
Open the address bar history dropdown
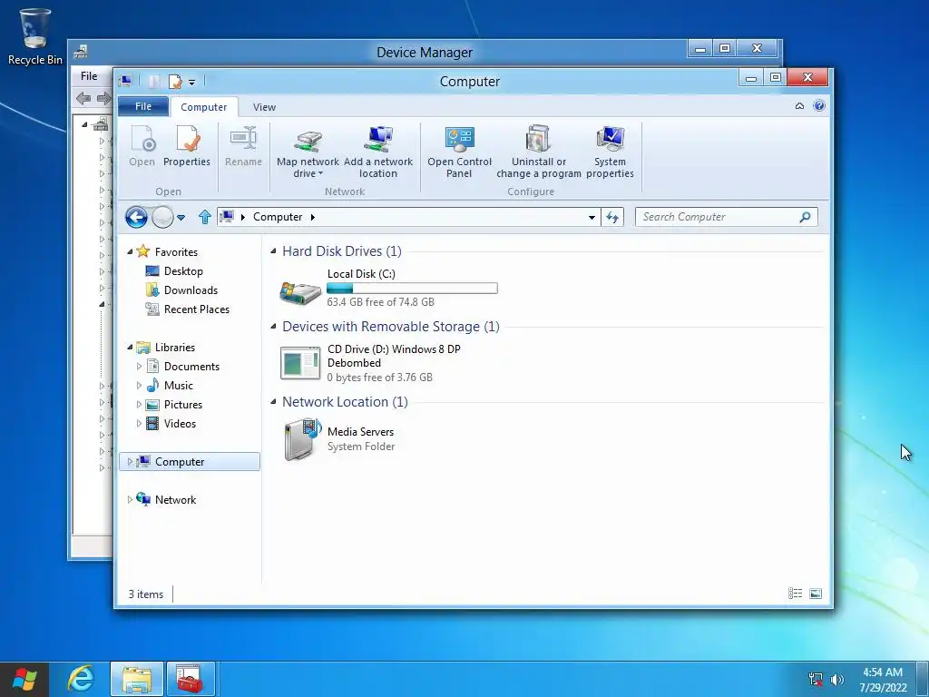pos(592,218)
